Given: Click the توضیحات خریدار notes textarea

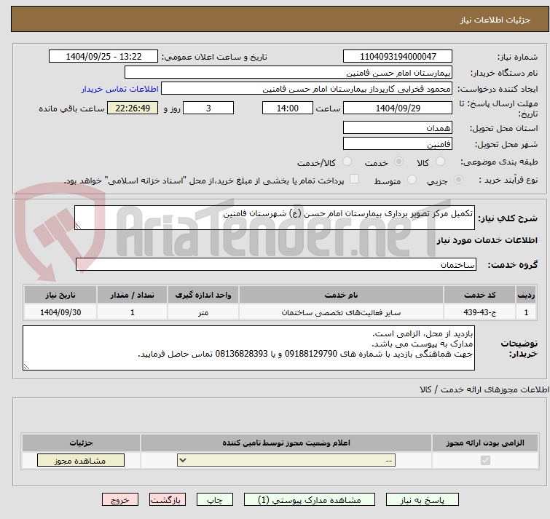Looking at the screenshot, I should (248, 348).
